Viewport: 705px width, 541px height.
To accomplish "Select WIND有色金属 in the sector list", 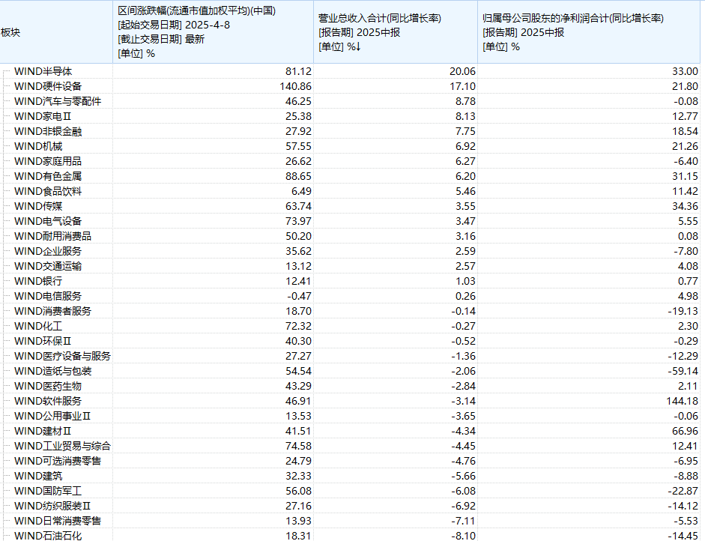I will (48, 176).
